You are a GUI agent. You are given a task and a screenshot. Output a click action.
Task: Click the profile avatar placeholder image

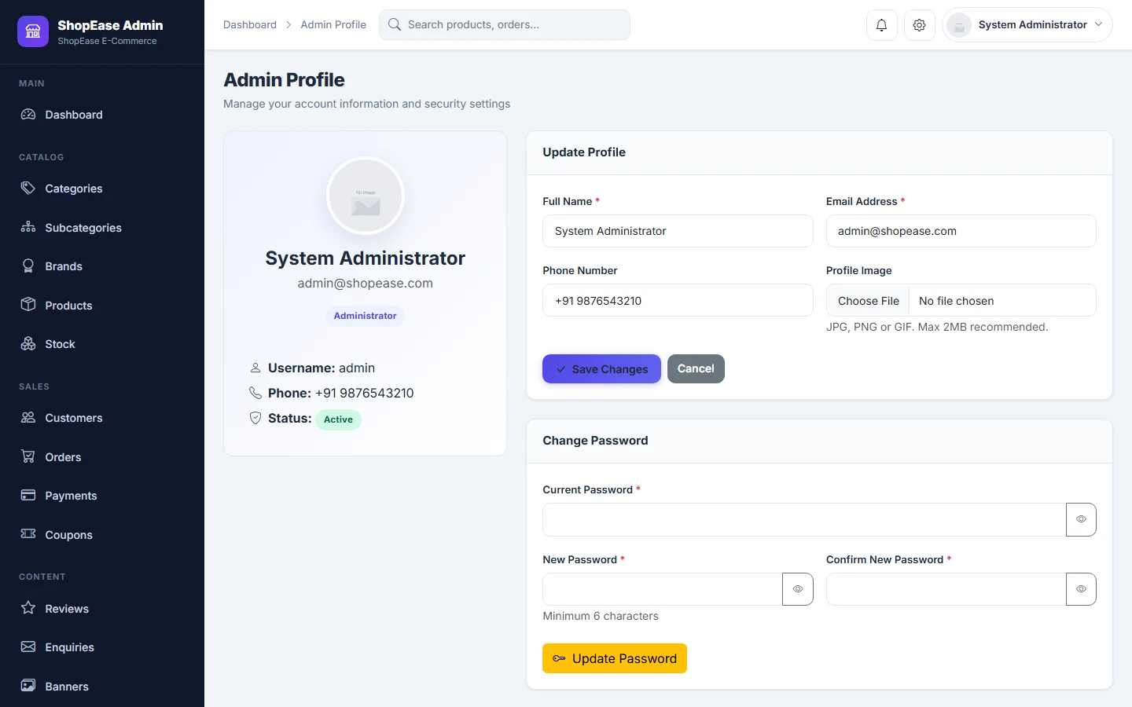pyautogui.click(x=366, y=196)
